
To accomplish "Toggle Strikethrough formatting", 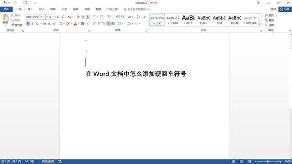I will [x=45, y=24].
